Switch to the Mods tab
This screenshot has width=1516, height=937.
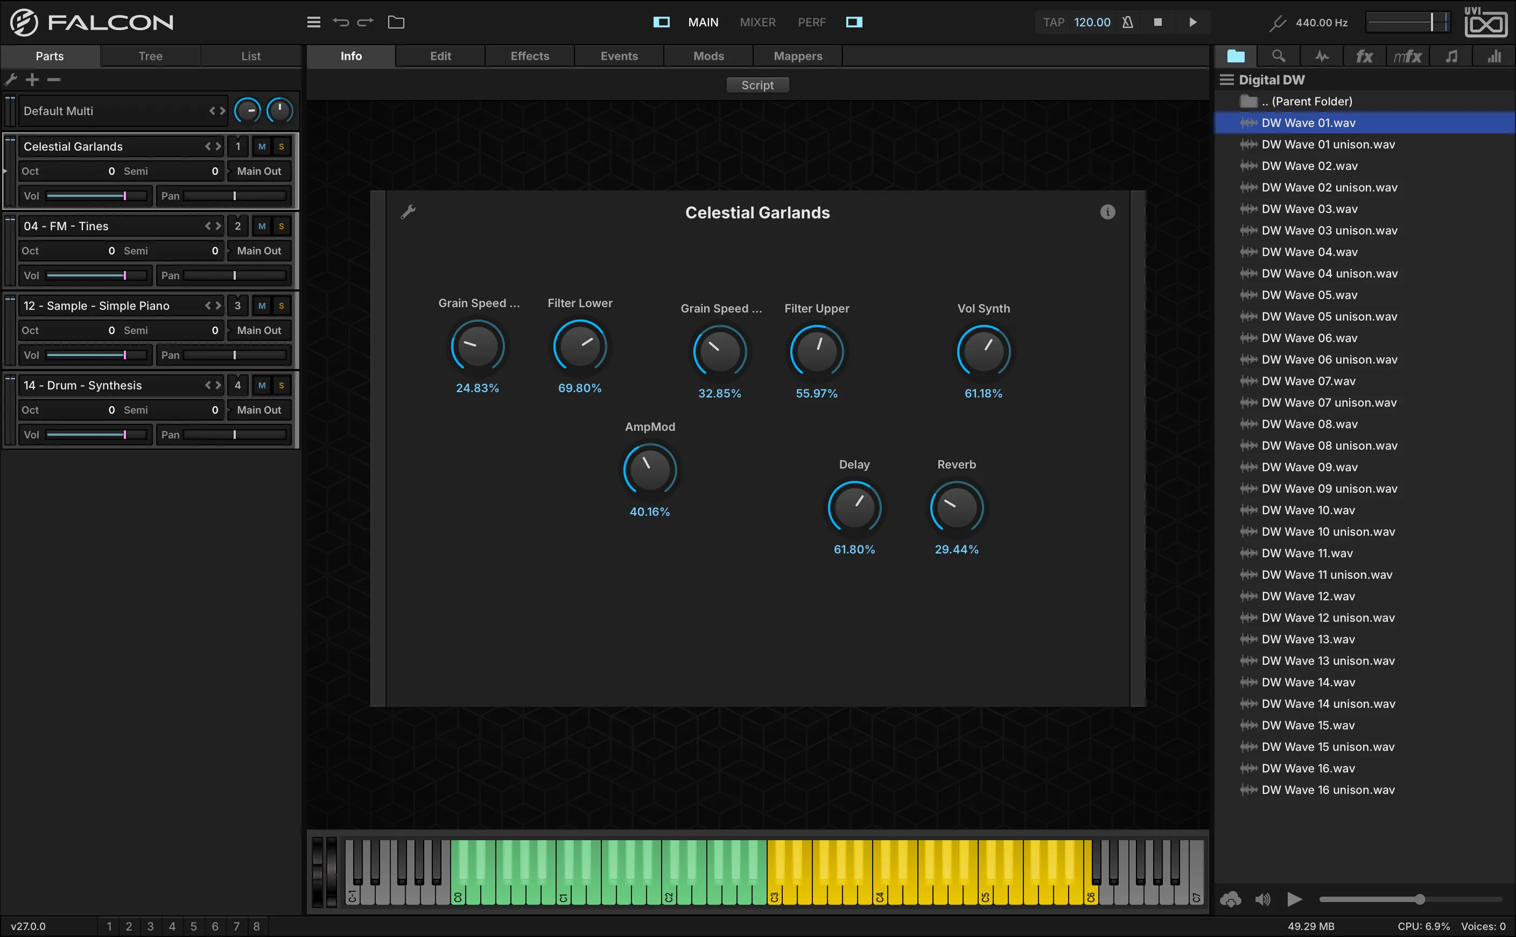708,56
